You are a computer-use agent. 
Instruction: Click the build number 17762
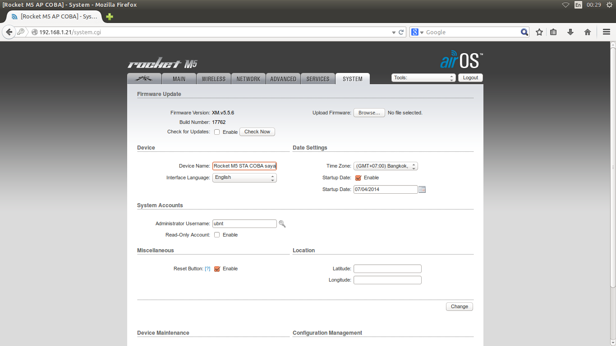(219, 122)
